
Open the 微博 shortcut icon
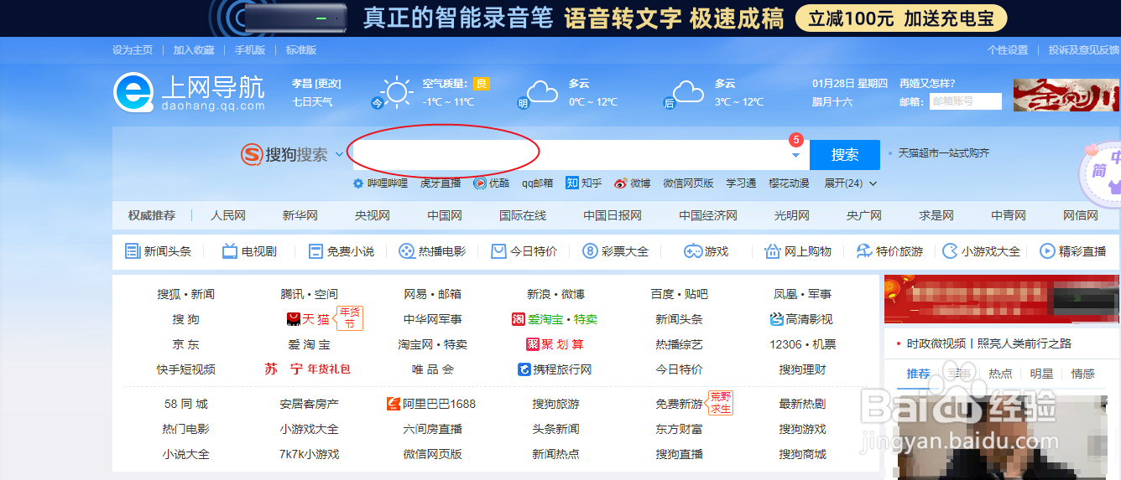(620, 183)
